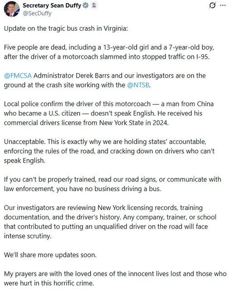Click the 'Update on the tragic bus crash' line

tap(66, 28)
